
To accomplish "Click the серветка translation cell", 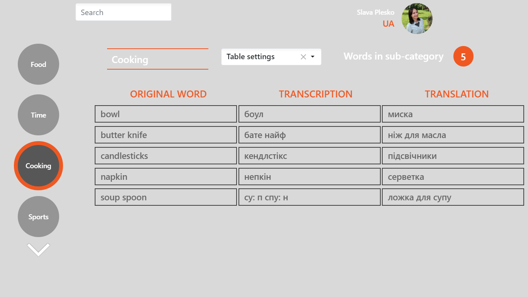I will click(x=453, y=177).
